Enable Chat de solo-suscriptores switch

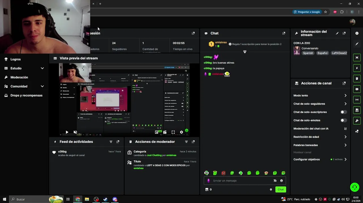(343, 112)
